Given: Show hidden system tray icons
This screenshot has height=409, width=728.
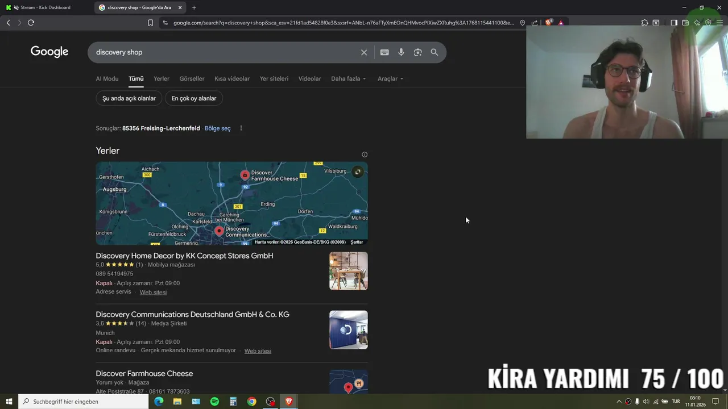Looking at the screenshot, I should 619,402.
